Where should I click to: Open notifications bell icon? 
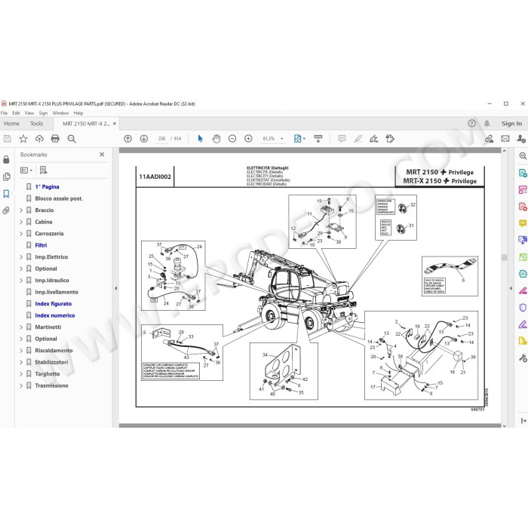487,123
